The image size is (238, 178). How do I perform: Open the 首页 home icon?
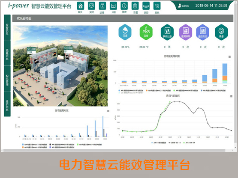(x=81, y=6)
